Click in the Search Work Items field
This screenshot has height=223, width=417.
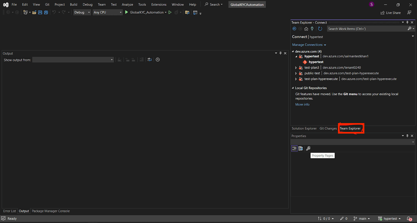[367, 29]
